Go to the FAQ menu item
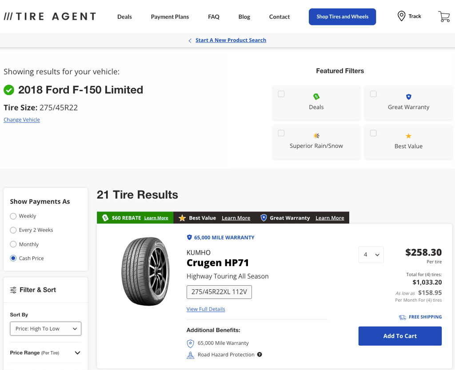 pos(213,16)
